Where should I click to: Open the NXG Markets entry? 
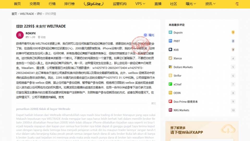[x=181, y=110]
